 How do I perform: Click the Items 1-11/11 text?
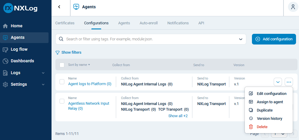[67, 134]
